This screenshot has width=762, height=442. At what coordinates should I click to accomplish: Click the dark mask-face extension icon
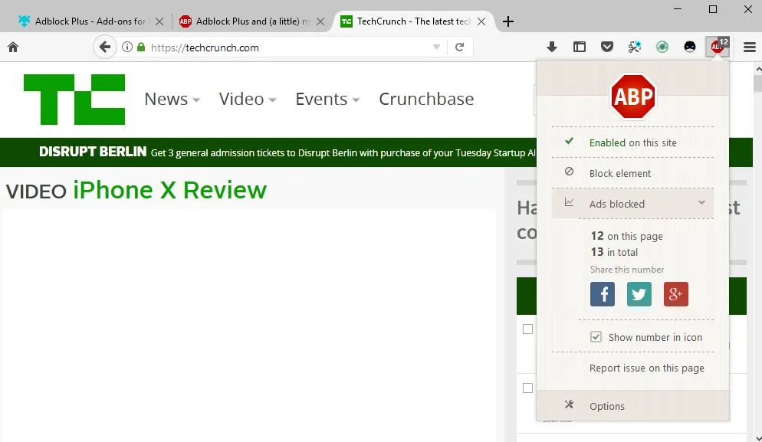tap(690, 47)
